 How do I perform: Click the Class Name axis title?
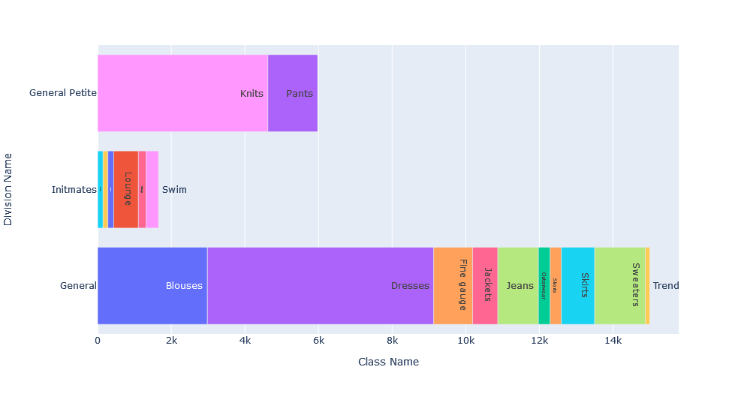388,362
